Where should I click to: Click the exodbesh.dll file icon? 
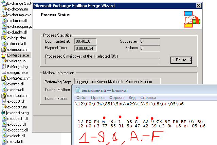(x=4, y=119)
